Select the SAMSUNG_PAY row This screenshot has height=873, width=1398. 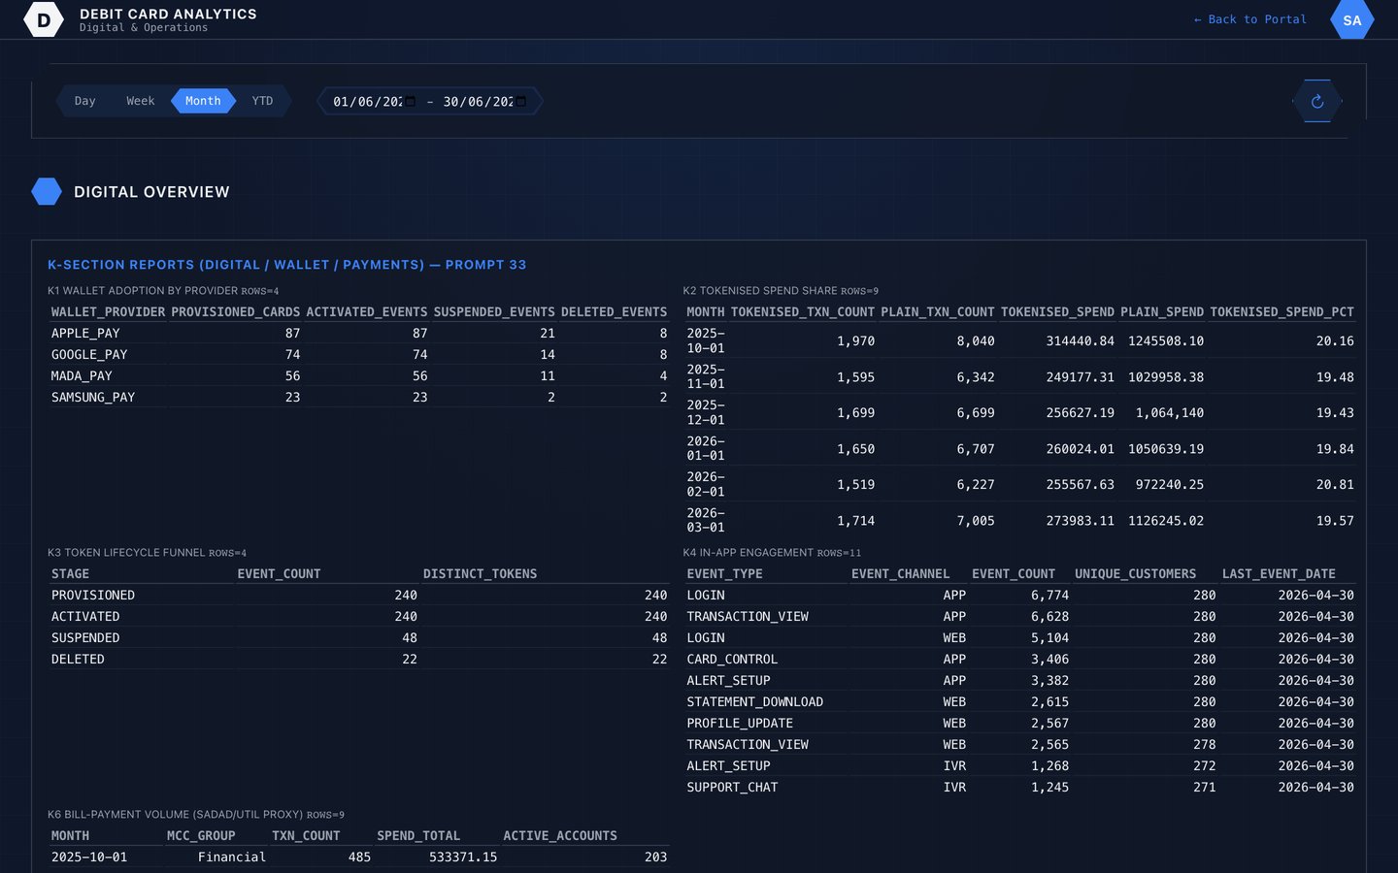[359, 398]
